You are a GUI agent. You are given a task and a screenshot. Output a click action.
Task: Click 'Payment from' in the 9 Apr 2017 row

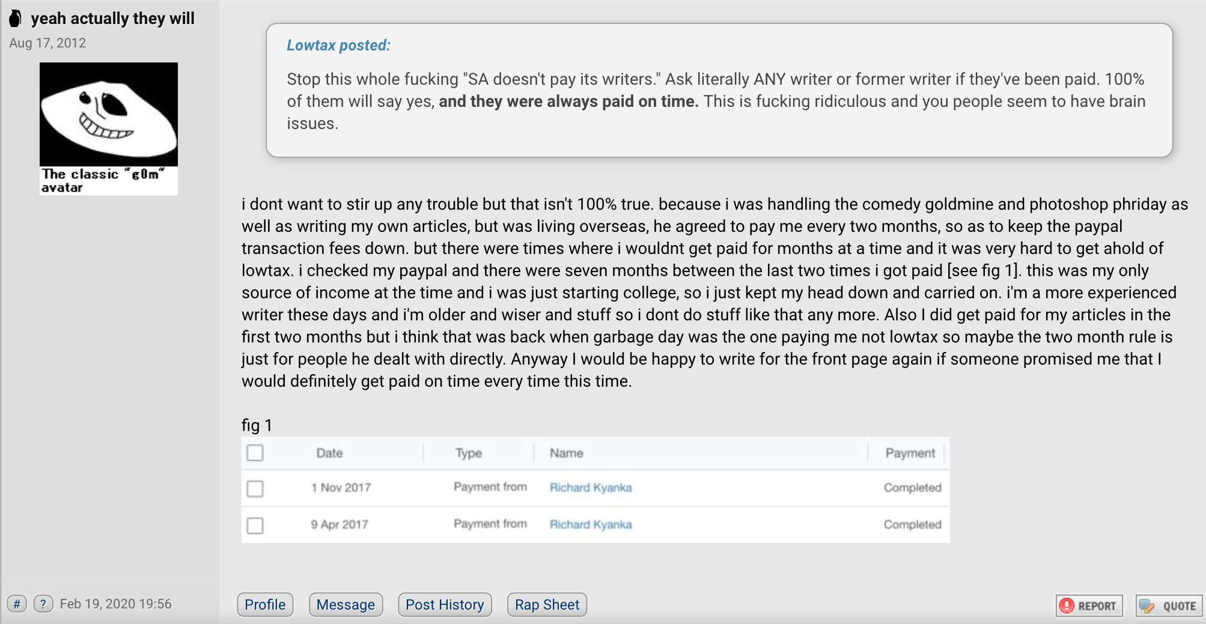pyautogui.click(x=490, y=524)
